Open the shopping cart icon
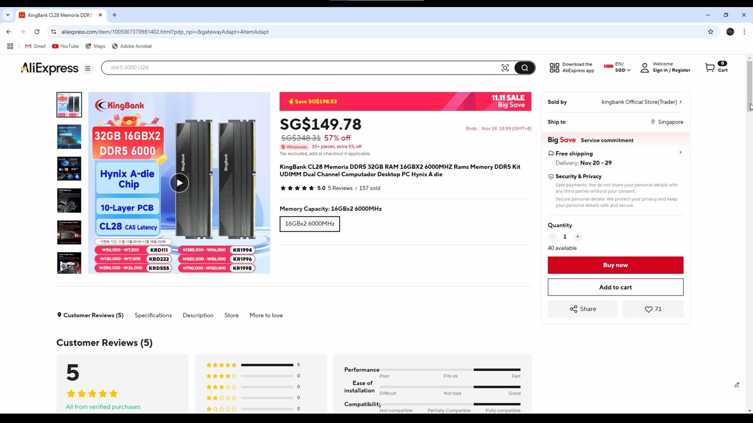Screen dimensions: 753x423 pyautogui.click(x=710, y=68)
